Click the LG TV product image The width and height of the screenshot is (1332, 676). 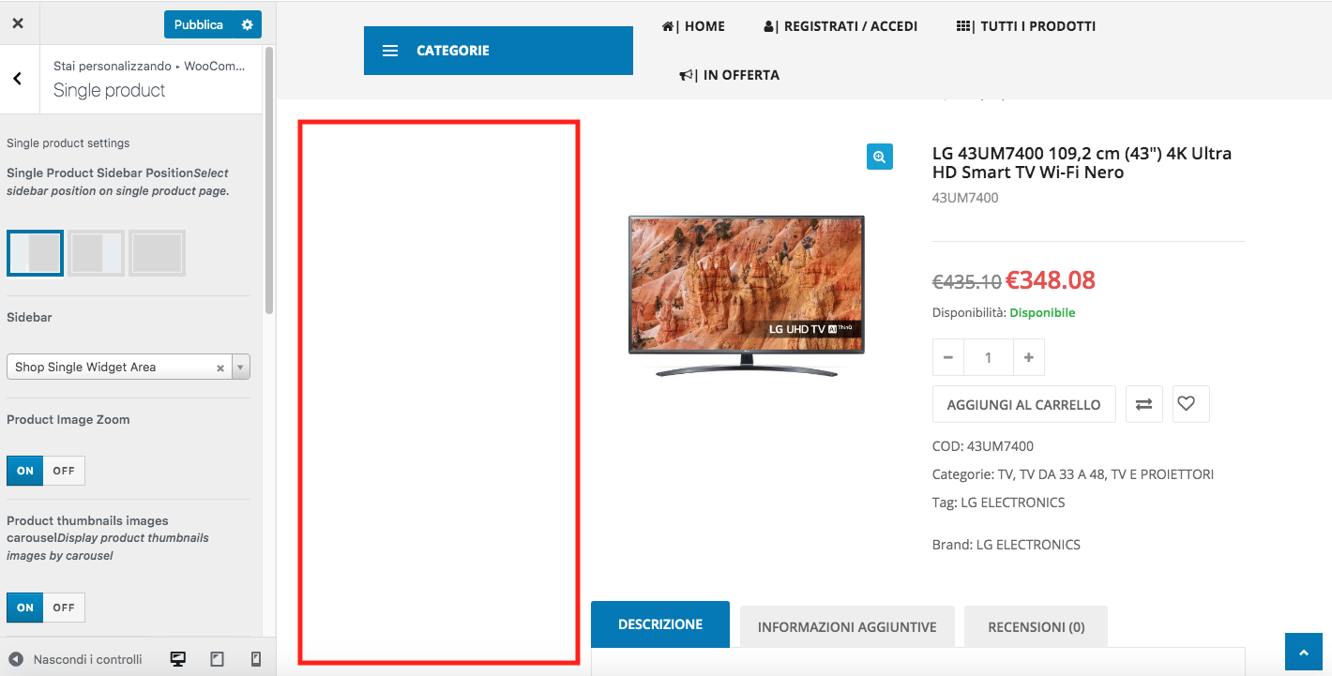click(x=747, y=296)
